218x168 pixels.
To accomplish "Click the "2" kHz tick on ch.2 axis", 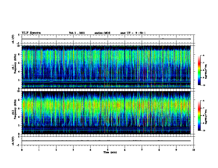I will [x=19, y=125].
